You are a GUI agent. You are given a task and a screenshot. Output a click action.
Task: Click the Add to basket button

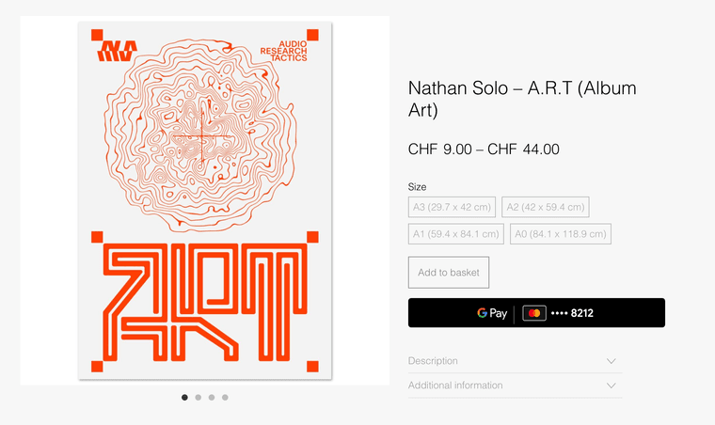(x=449, y=273)
